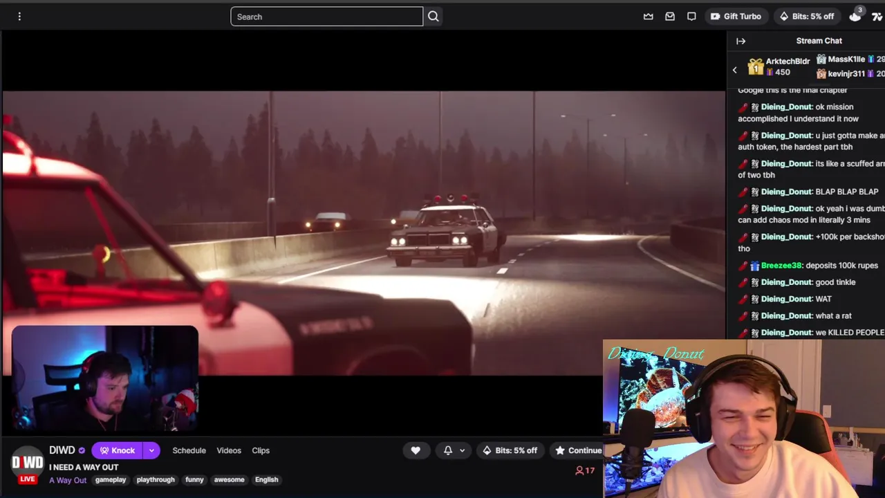Click Dieing_Donut on 'WAT' message
885x498 pixels.
(x=786, y=299)
